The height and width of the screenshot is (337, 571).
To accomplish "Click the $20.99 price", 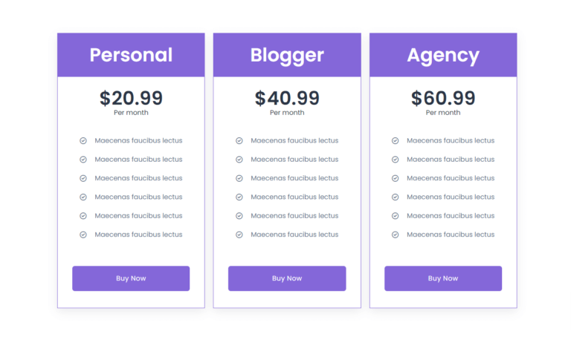I will click(131, 97).
